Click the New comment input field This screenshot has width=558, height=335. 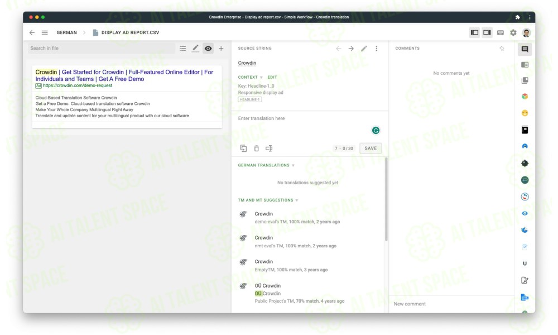(x=451, y=304)
